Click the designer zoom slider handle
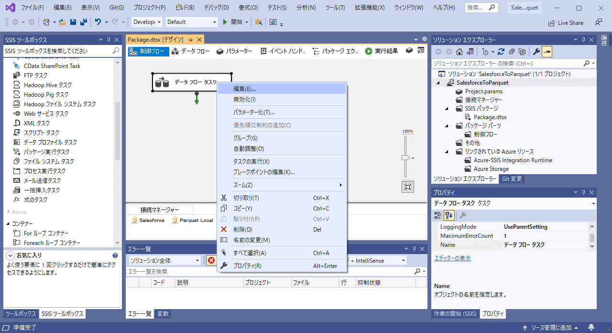 tap(406, 158)
